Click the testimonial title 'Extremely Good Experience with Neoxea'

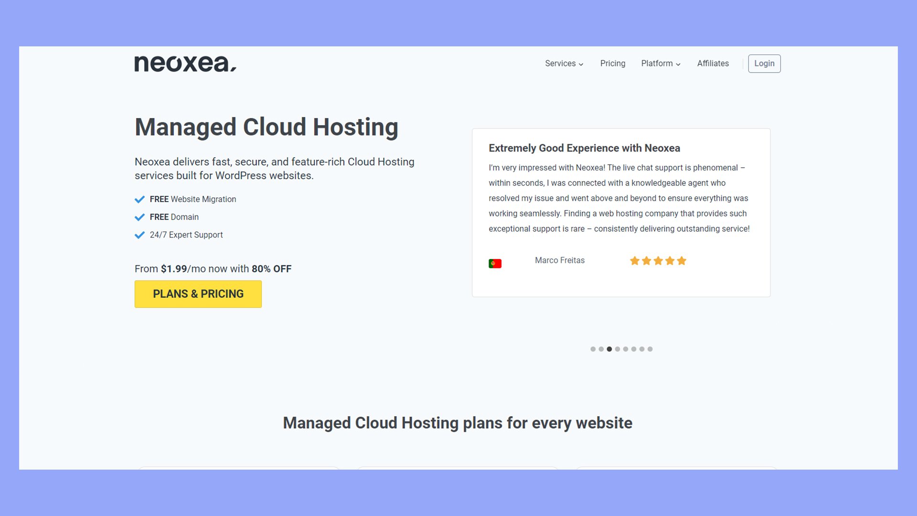coord(584,148)
